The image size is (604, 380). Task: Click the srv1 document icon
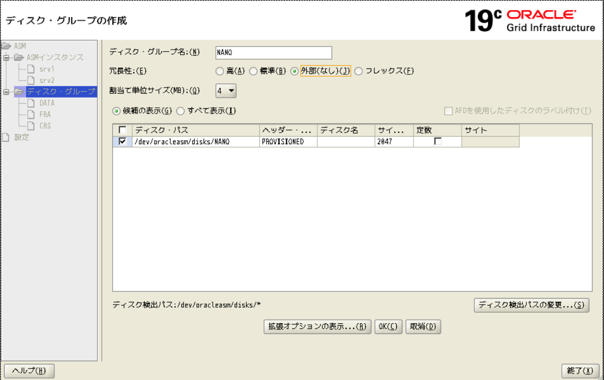31,69
